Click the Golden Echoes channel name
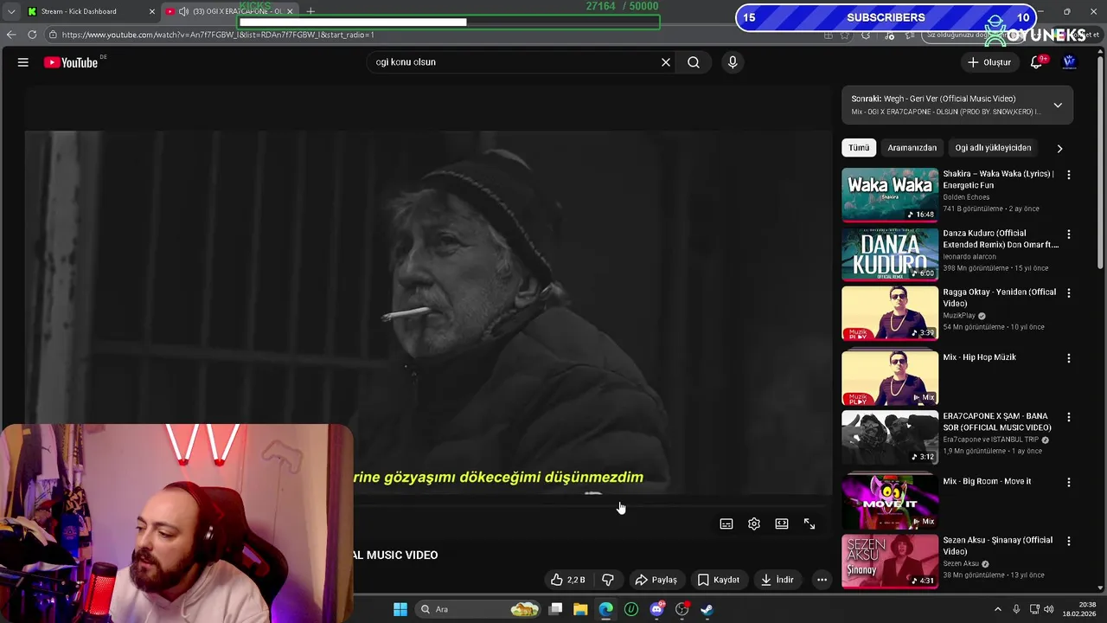The image size is (1107, 623). (x=966, y=197)
